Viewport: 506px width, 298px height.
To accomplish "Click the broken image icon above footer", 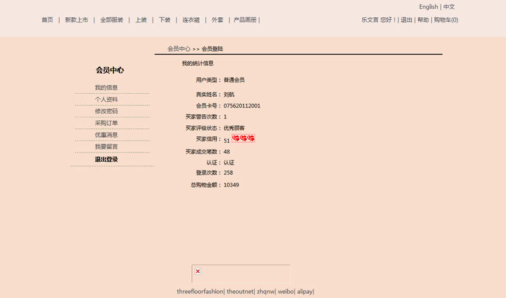I will click(198, 272).
